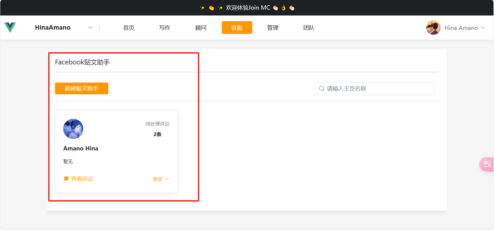This screenshot has height=230, width=494.
Task: Expand the 更多 options on the card
Action: 161,179
